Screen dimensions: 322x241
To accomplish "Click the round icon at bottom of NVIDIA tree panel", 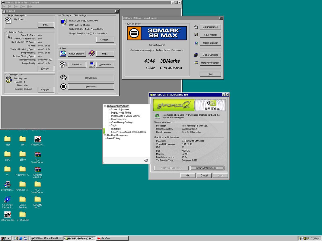I will (146, 160).
